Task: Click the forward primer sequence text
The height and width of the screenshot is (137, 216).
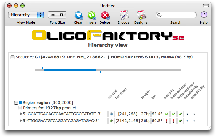Action: point(62,114)
